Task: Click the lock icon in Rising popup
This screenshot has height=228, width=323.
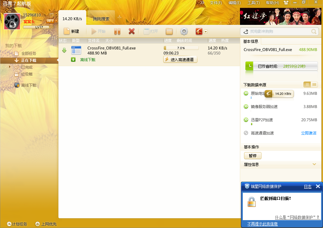Action: pyautogui.click(x=251, y=202)
